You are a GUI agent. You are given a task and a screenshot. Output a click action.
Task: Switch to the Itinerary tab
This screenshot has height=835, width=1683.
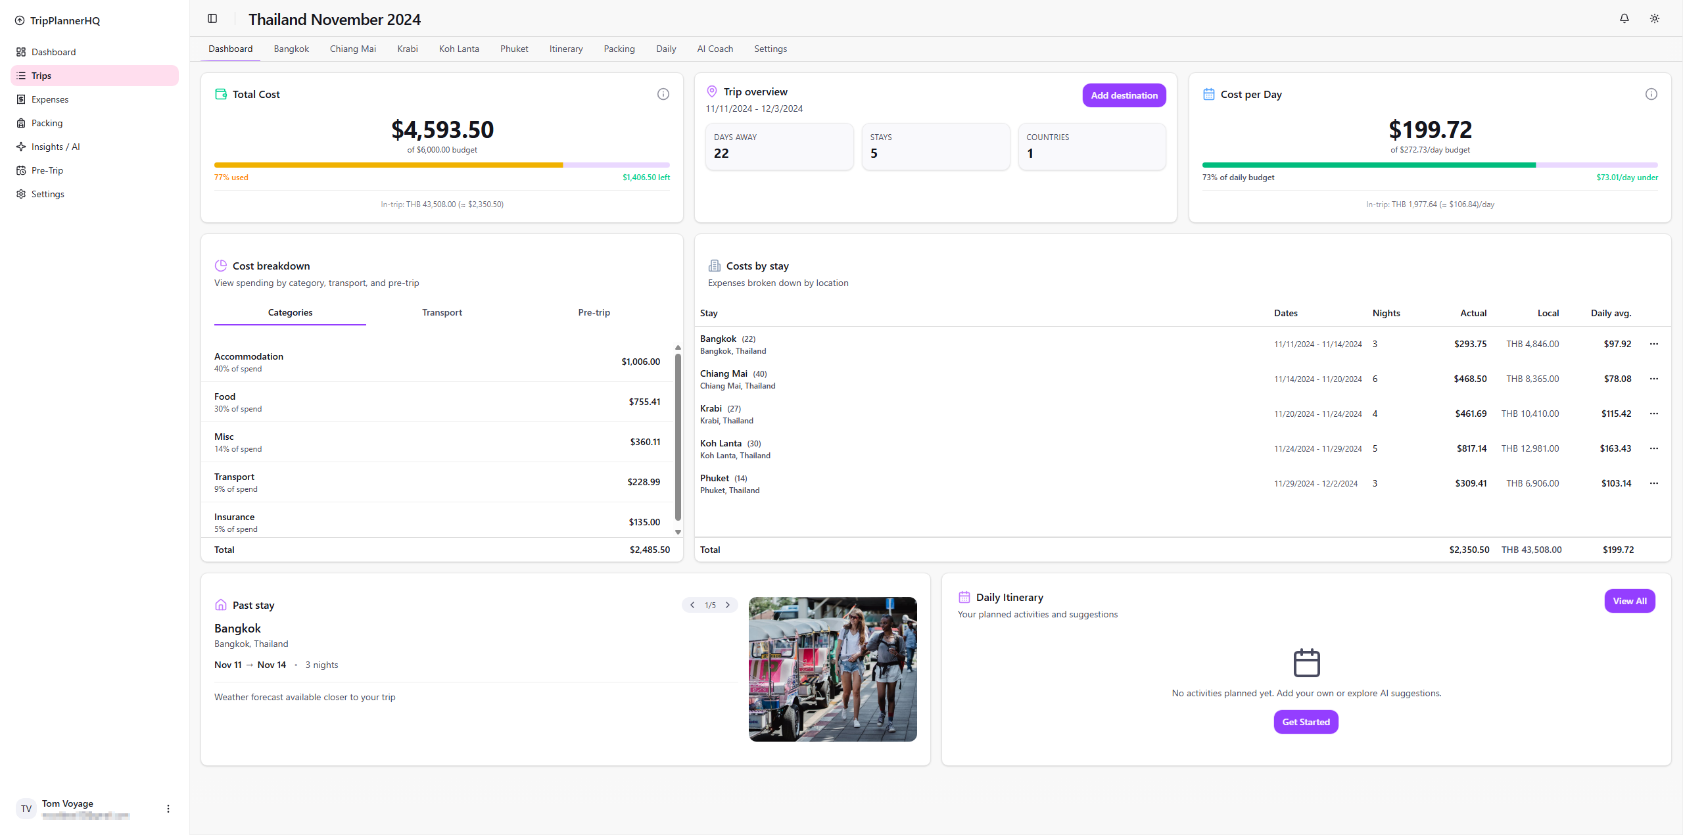point(565,49)
